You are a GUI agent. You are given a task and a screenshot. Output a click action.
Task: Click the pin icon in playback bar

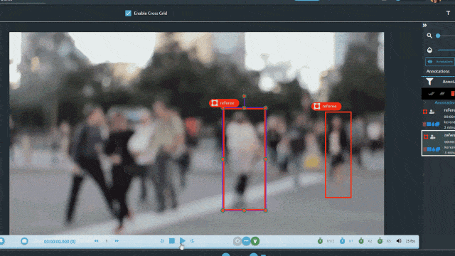pyautogui.click(x=1, y=241)
